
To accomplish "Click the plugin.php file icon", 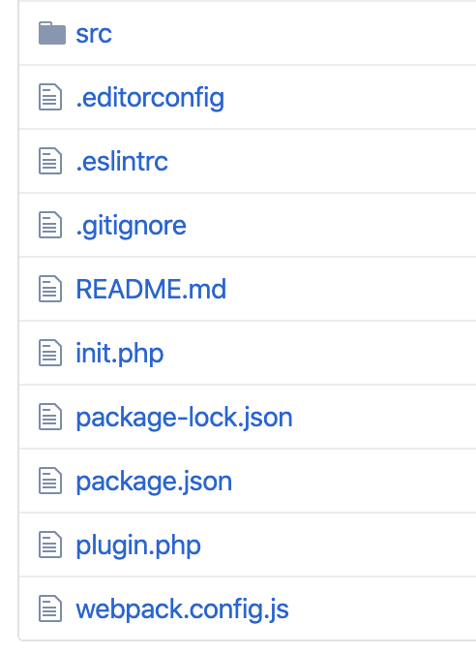I will (50, 545).
